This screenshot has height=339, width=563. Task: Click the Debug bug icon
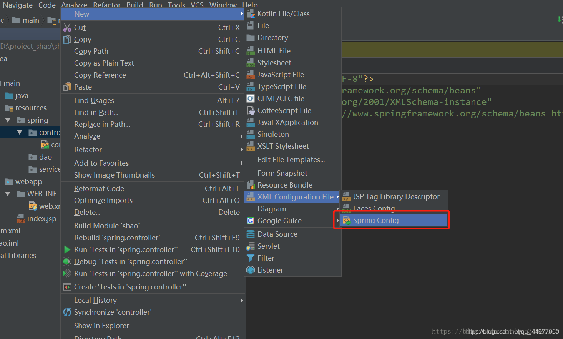coord(67,261)
